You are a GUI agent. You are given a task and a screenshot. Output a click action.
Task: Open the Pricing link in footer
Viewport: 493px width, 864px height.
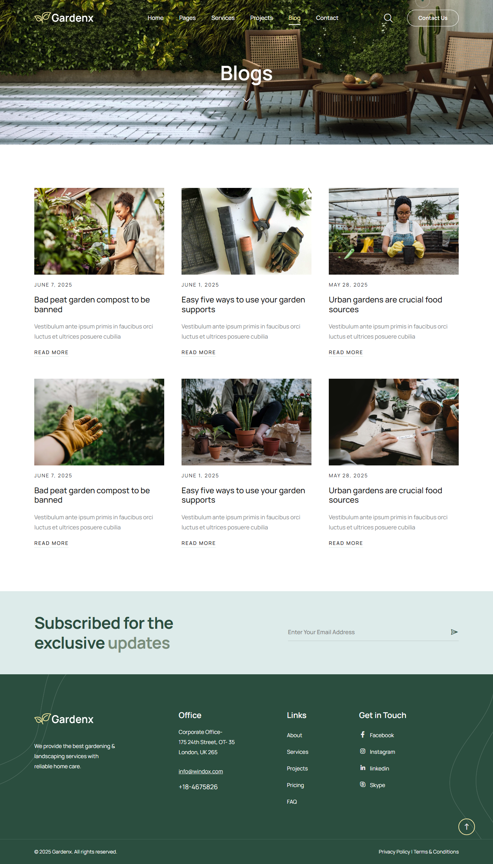(x=295, y=785)
